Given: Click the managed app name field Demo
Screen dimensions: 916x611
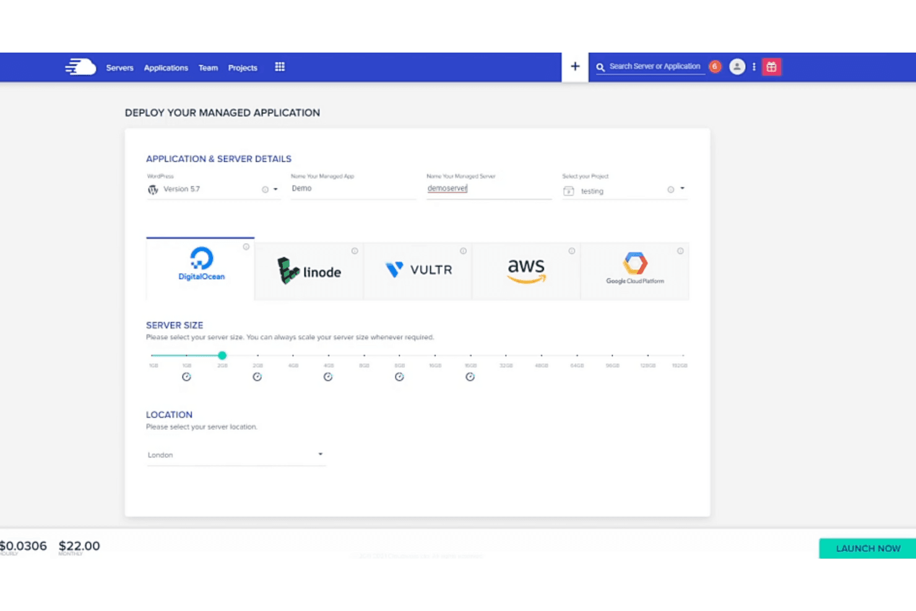Looking at the screenshot, I should 353,188.
